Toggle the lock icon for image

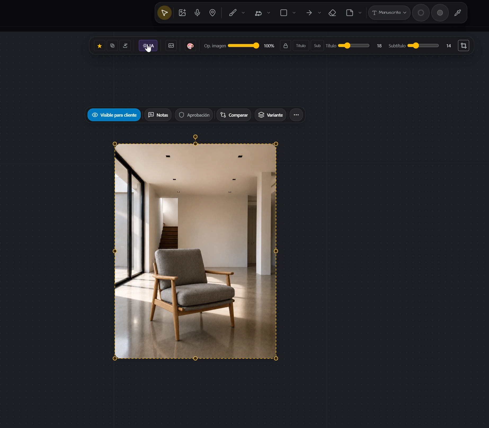pos(286,46)
